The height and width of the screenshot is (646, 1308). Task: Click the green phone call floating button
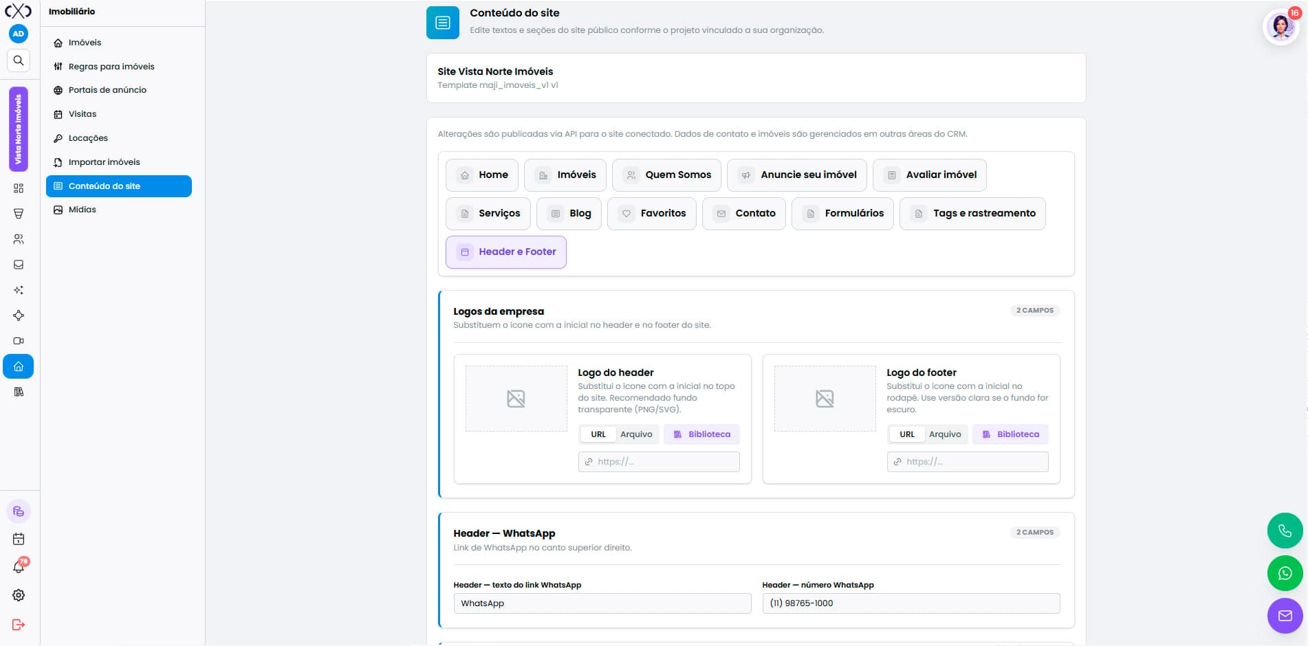click(1285, 531)
